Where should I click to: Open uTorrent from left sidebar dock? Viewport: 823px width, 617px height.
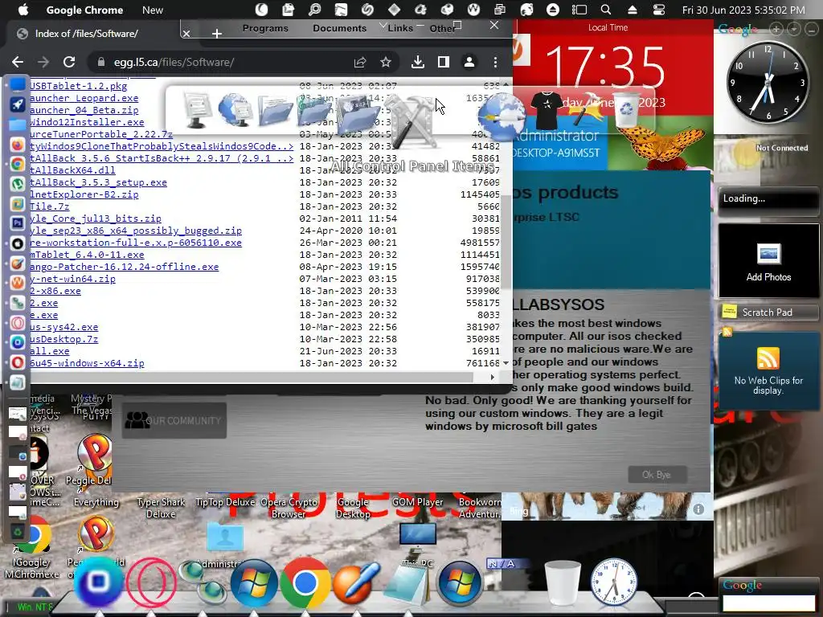18,184
